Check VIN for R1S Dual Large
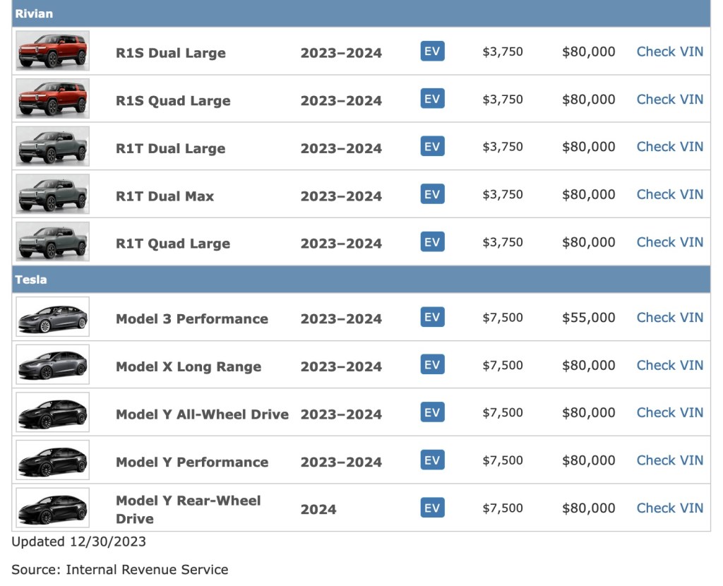 tap(669, 52)
